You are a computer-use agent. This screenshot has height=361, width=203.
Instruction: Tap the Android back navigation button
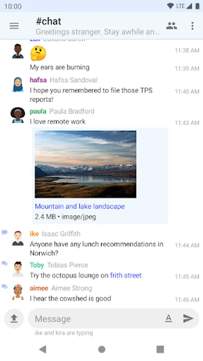coord(43,349)
